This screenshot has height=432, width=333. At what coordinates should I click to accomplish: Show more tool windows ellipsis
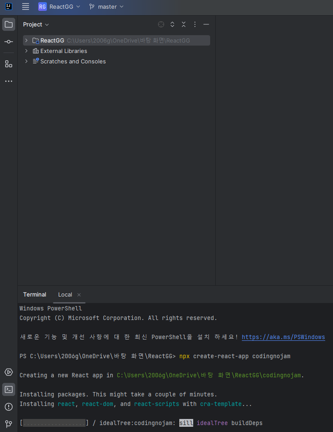tap(9, 81)
